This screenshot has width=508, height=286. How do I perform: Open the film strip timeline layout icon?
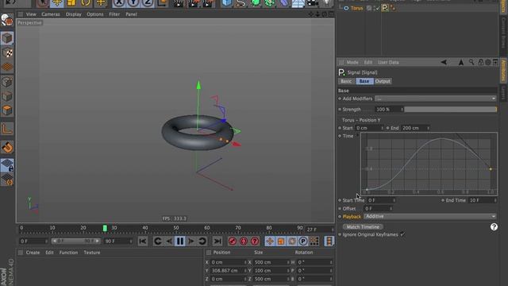[x=329, y=241]
